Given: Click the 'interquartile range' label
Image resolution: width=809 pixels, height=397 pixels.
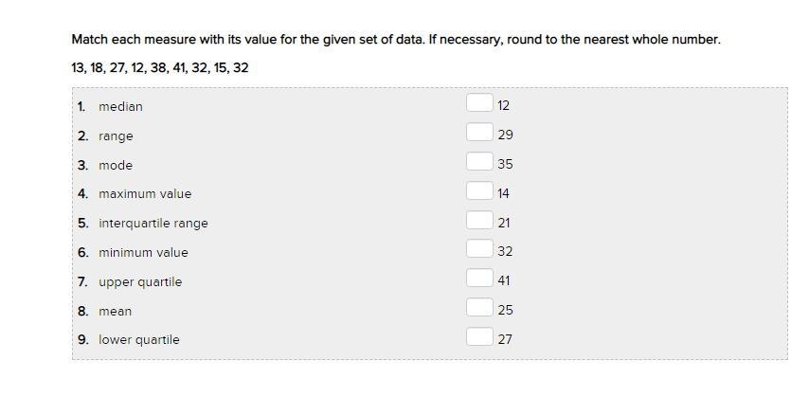Looking at the screenshot, I should pos(153,224).
